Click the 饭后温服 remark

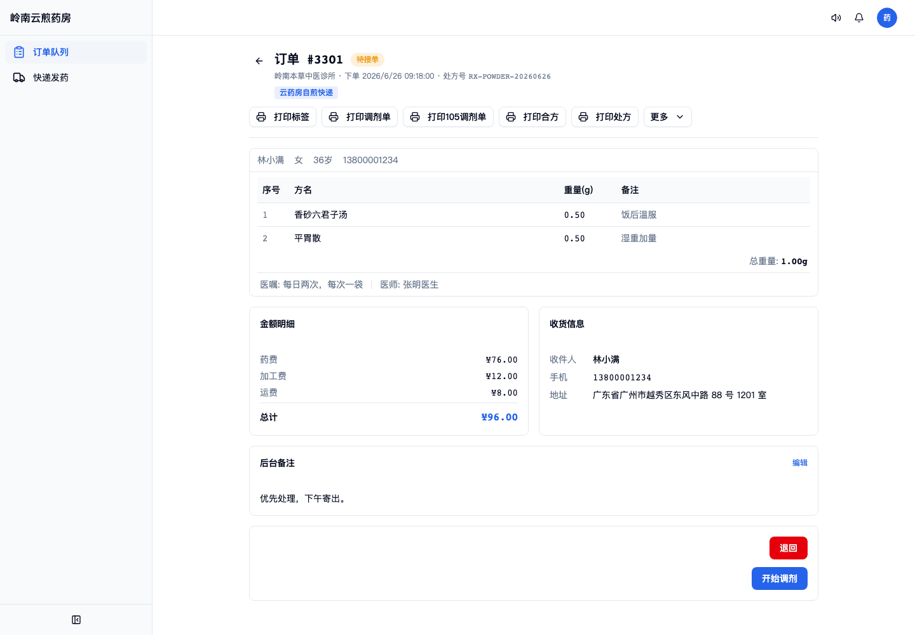click(x=639, y=215)
